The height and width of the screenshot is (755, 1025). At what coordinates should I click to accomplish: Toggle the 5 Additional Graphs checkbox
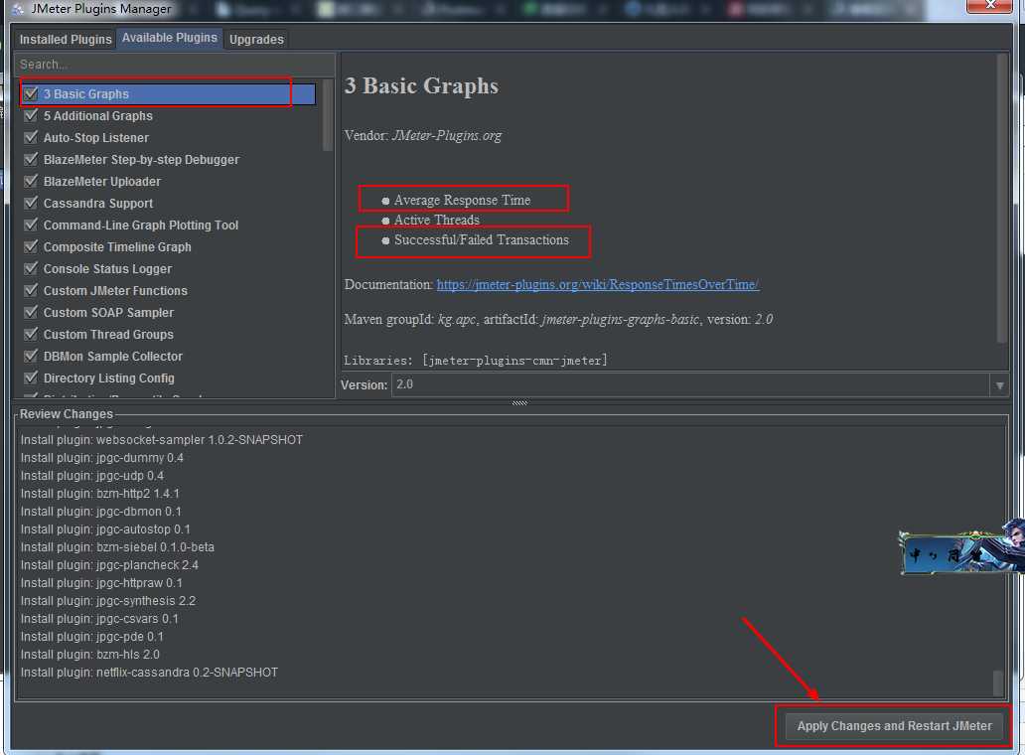pos(31,115)
